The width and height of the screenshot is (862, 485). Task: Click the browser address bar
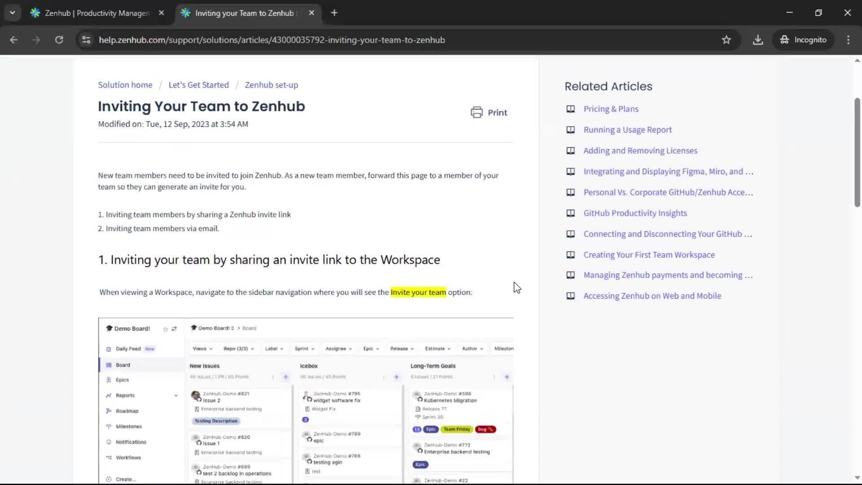tap(314, 40)
